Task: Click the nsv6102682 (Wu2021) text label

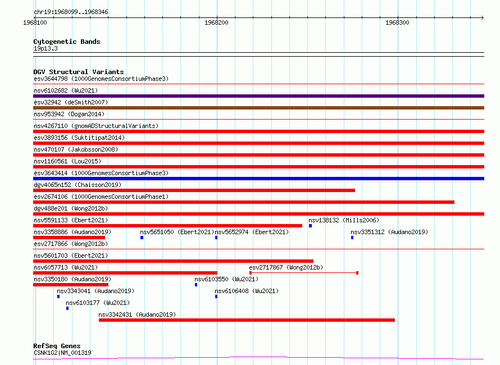Action: (66, 90)
